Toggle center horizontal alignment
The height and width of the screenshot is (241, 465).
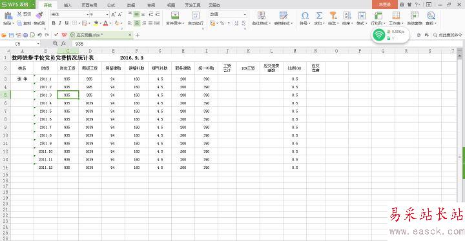tap(137, 23)
